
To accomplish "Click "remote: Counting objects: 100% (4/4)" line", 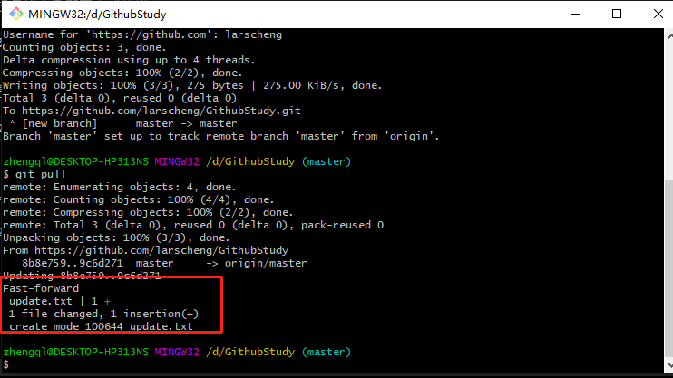I will (x=138, y=199).
